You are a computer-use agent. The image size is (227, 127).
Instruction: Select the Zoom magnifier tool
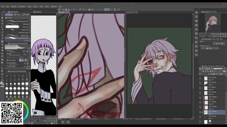(2, 15)
